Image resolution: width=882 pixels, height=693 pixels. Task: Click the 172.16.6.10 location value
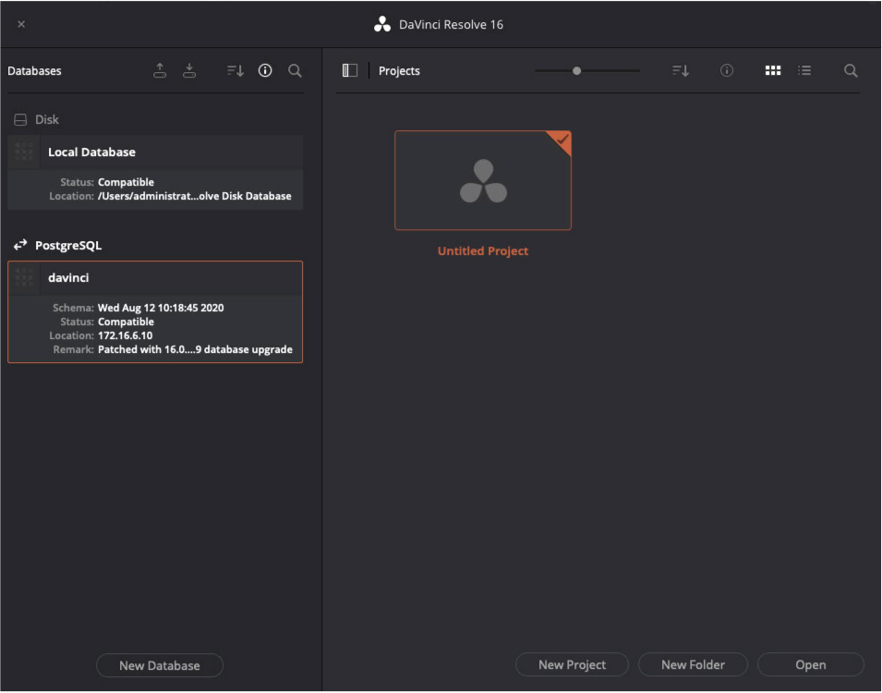click(125, 335)
